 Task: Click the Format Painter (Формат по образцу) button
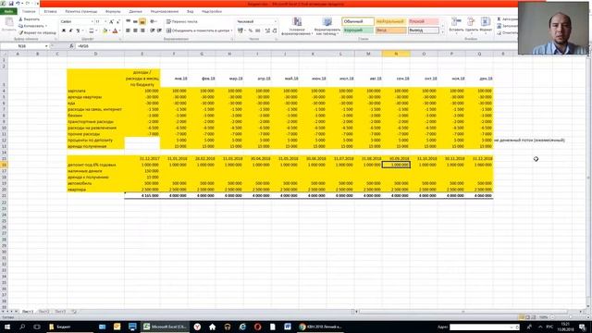pos(37,33)
